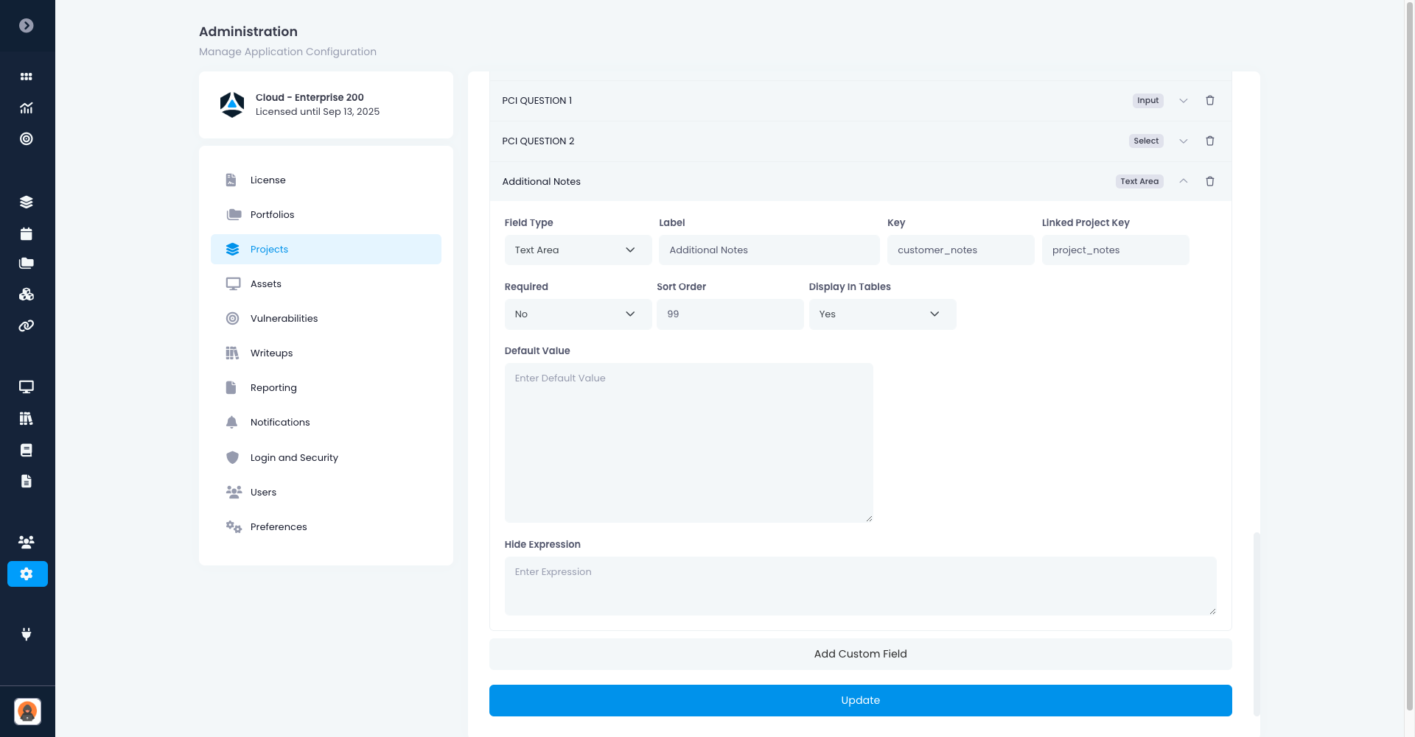
Task: Click the Add Custom Field button
Action: tap(860, 655)
